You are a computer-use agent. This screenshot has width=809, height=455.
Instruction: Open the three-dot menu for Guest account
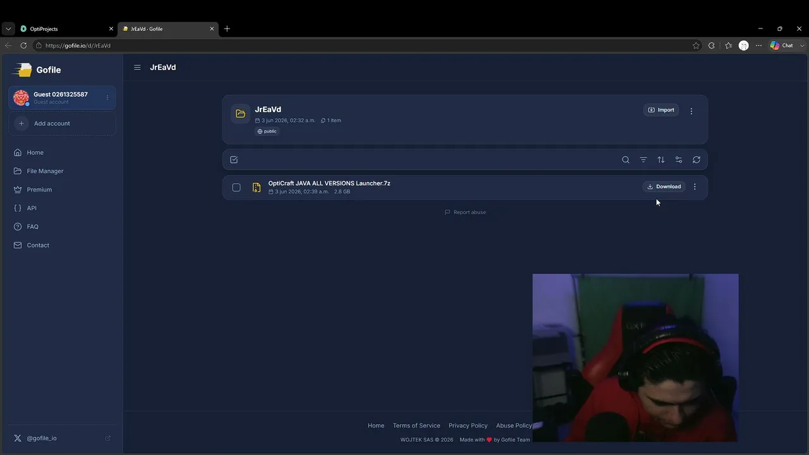107,98
